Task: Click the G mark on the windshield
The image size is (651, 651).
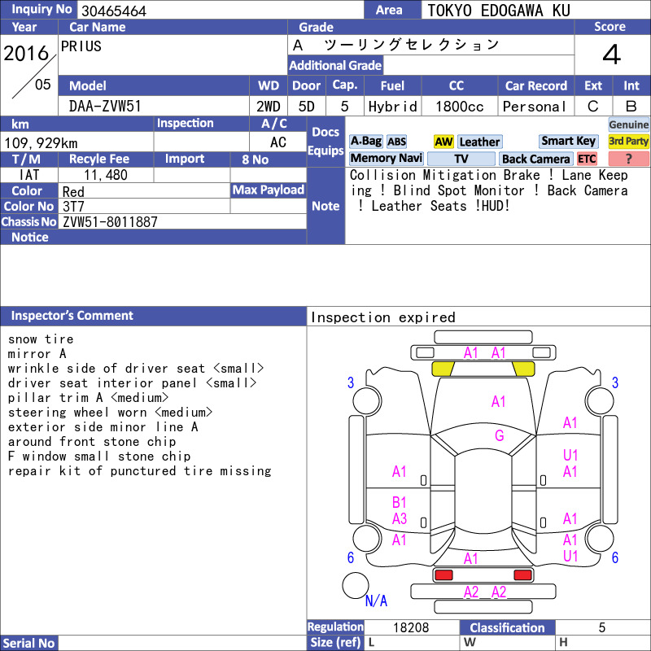Action: 499,436
